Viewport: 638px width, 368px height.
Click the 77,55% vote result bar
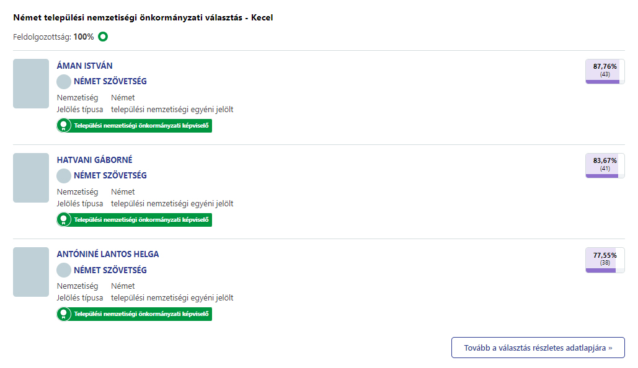[605, 260]
